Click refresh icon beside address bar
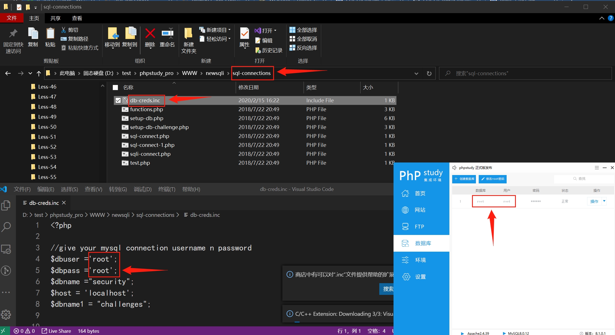 tap(429, 73)
